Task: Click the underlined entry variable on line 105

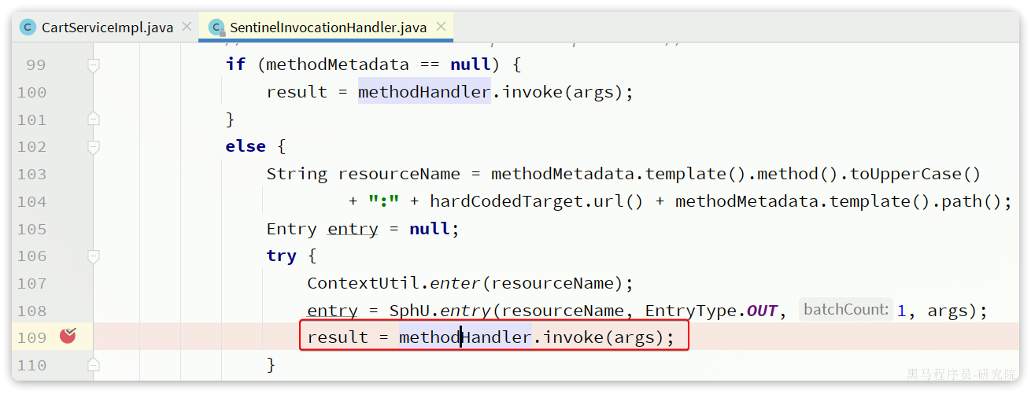Action: [353, 229]
